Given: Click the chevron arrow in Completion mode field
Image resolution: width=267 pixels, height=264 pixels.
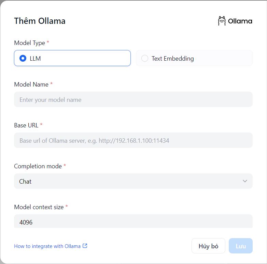Looking at the screenshot, I should pyautogui.click(x=245, y=181).
